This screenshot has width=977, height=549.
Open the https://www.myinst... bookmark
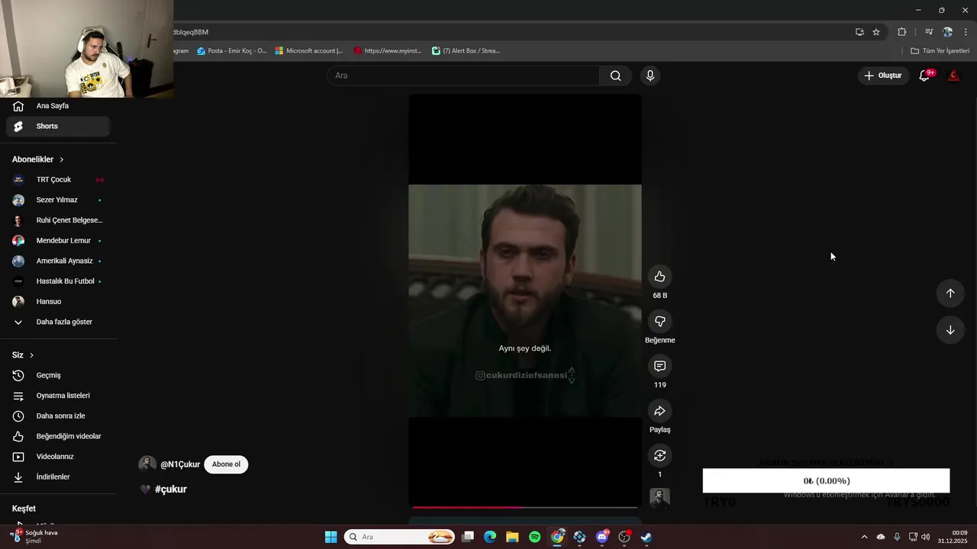tap(388, 51)
